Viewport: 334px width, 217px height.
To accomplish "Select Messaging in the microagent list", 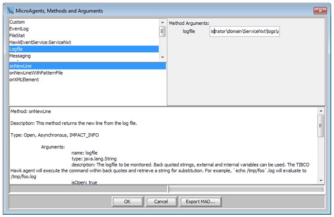I will [x=20, y=56].
